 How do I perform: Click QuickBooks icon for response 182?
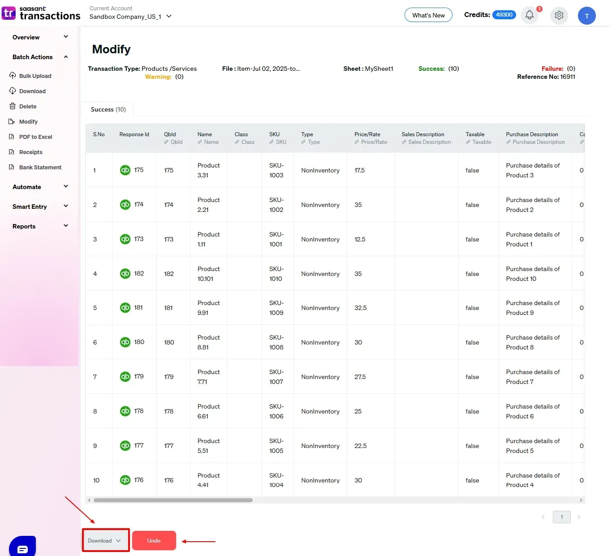(125, 274)
